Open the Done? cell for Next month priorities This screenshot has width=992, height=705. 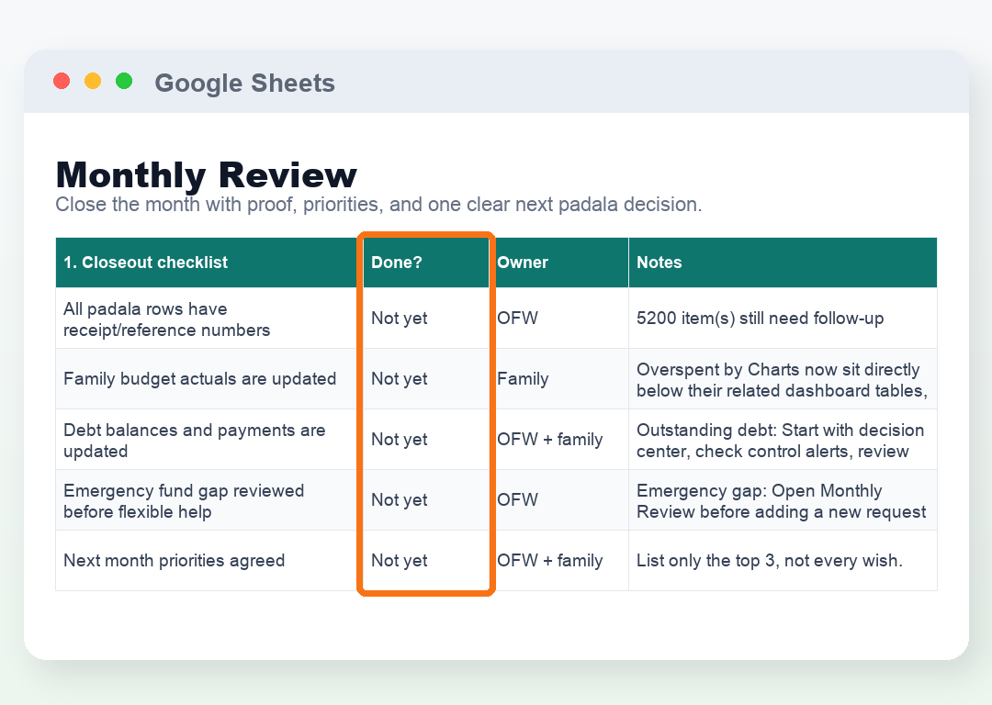[426, 561]
